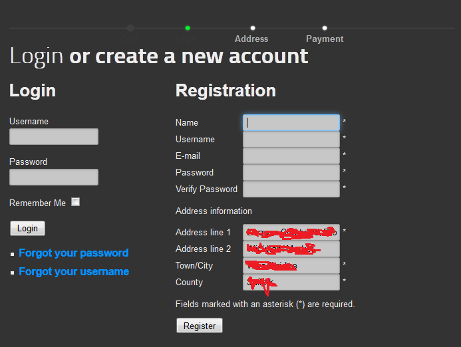The height and width of the screenshot is (347, 461).
Task: Select the Verify Password input field
Action: click(x=291, y=189)
